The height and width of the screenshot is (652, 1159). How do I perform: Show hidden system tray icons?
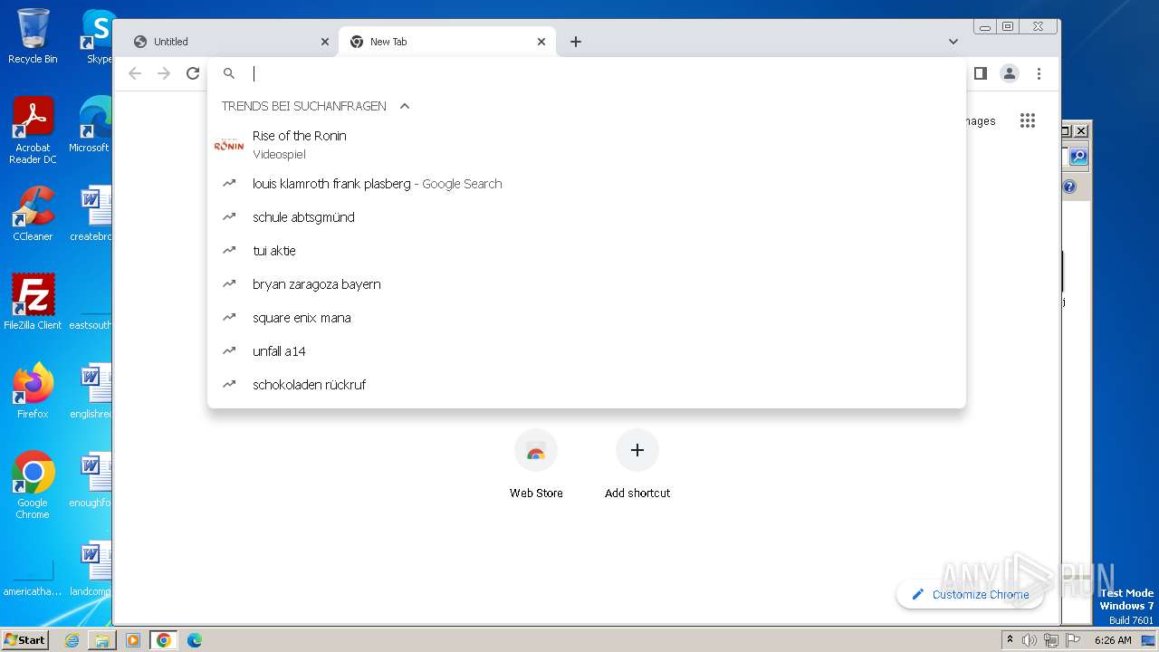pos(1010,639)
